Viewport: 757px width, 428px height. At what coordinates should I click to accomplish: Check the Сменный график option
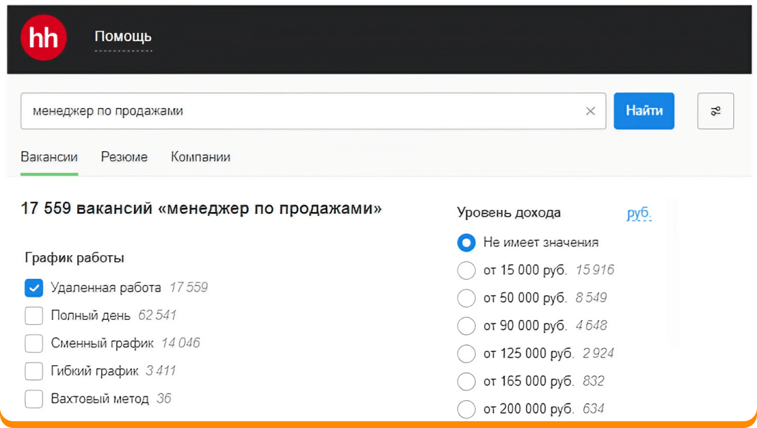point(34,343)
